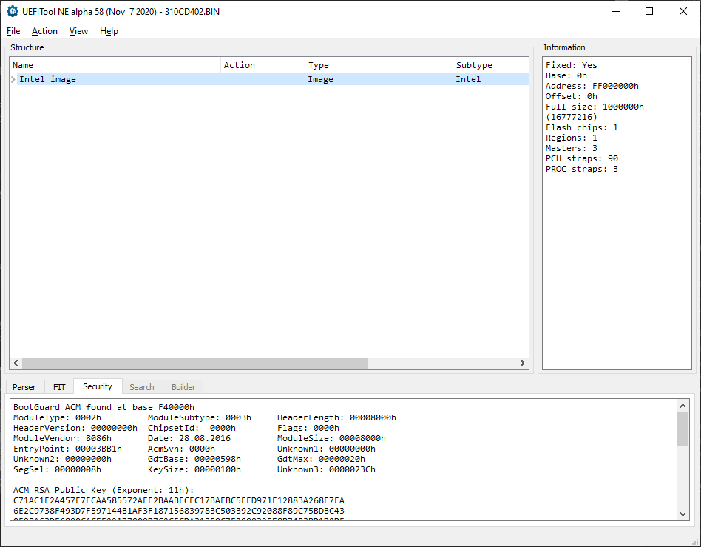Screen dimensions: 701x547
Task: Click structure tree left scroll arrow
Action: tap(16, 363)
